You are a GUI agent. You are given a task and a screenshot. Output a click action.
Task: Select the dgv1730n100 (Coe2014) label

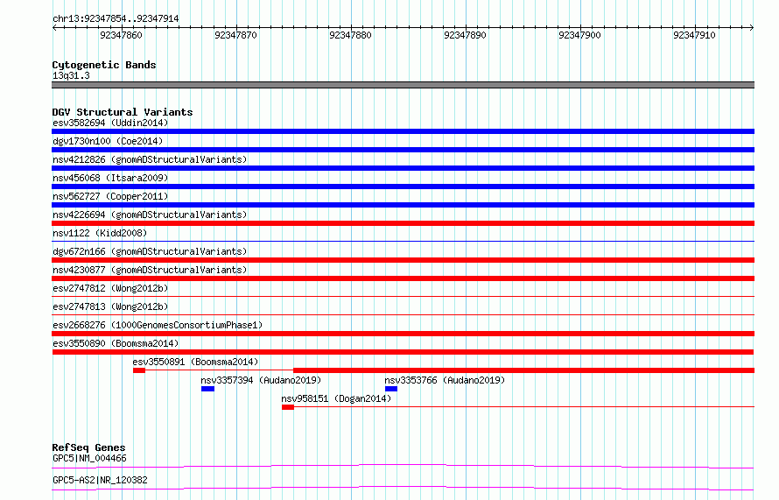tap(108, 141)
